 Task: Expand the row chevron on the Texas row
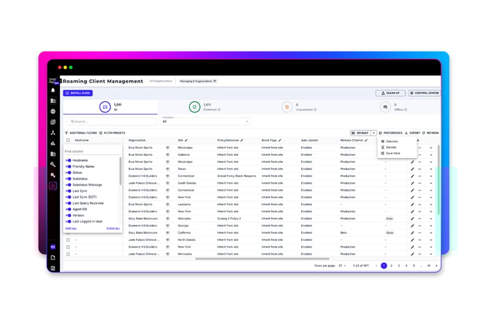[x=431, y=169]
